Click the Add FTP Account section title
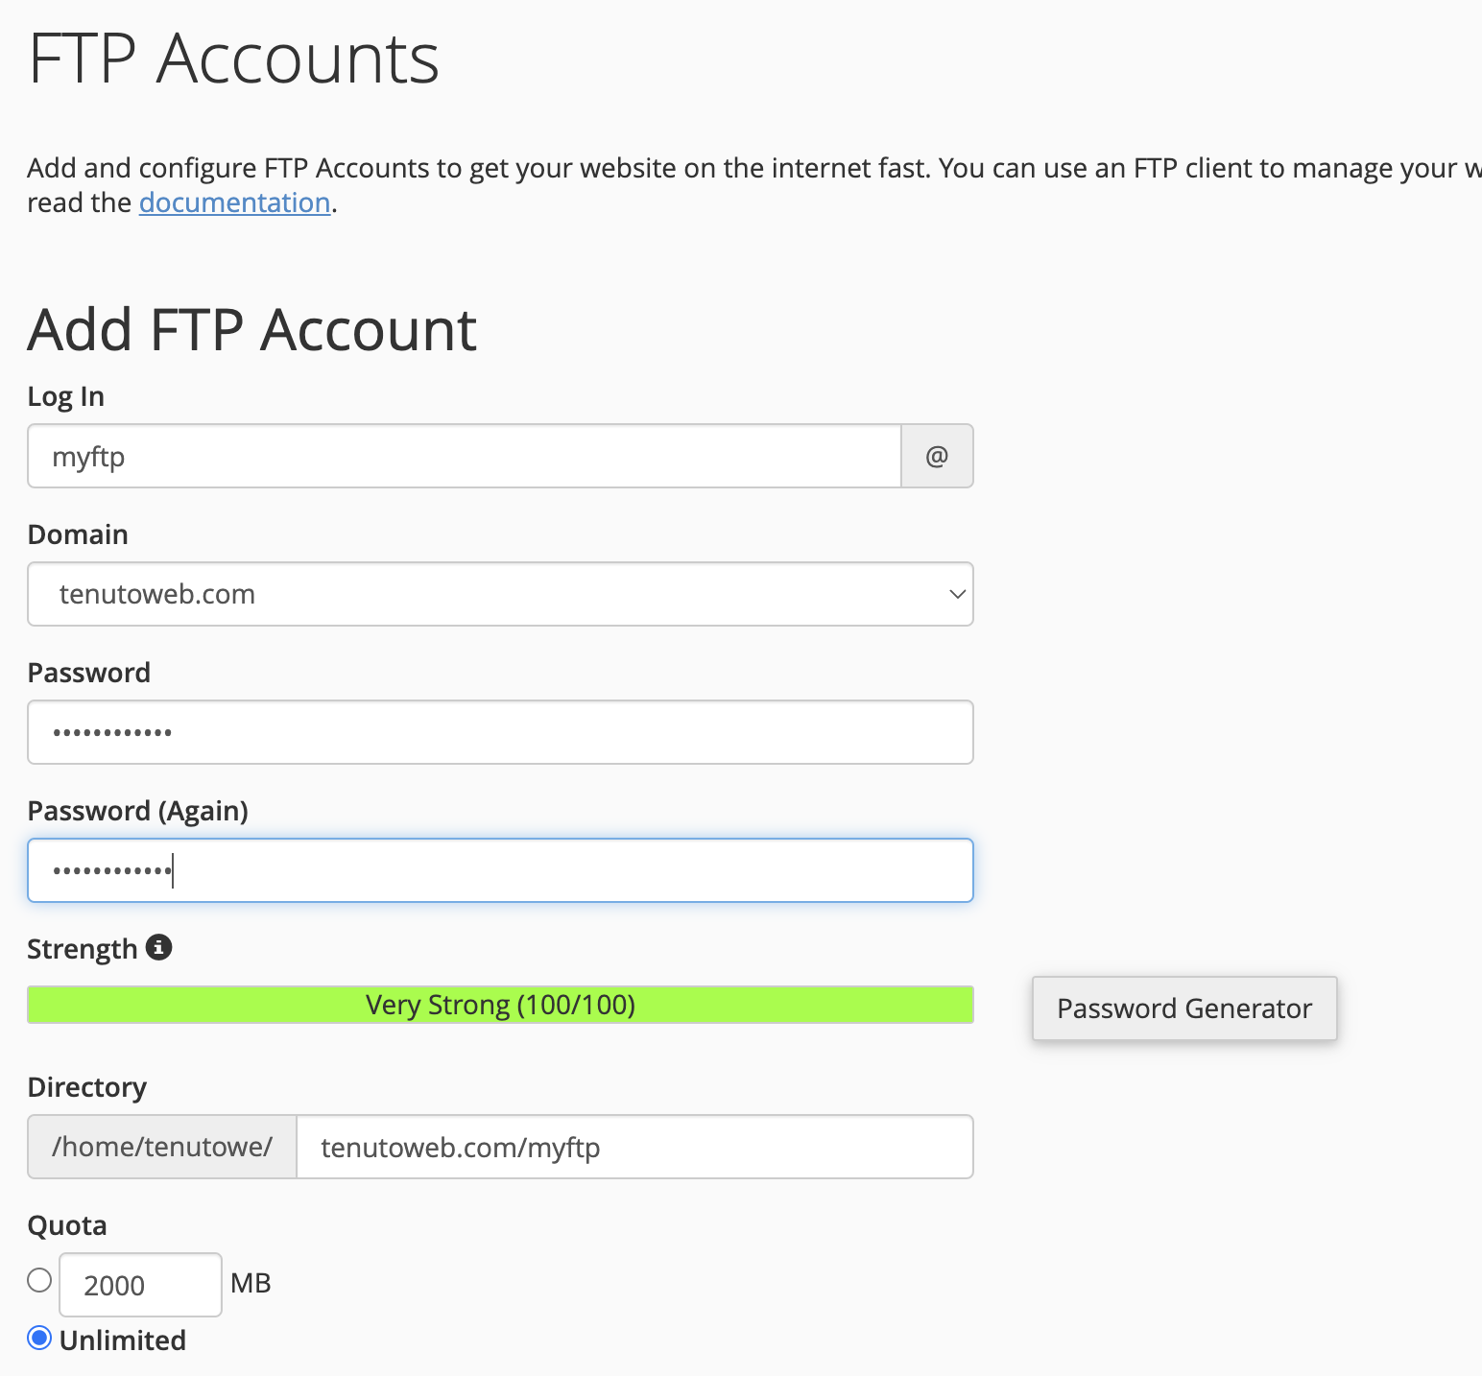This screenshot has height=1376, width=1482. coord(251,329)
